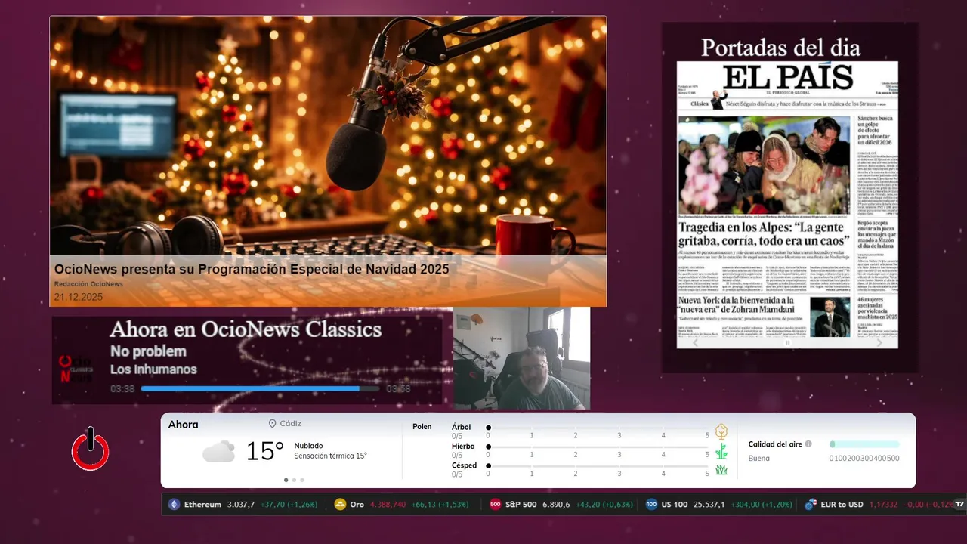Screen dimensions: 967x544
Task: Click the air quality index bar
Action: point(864,444)
